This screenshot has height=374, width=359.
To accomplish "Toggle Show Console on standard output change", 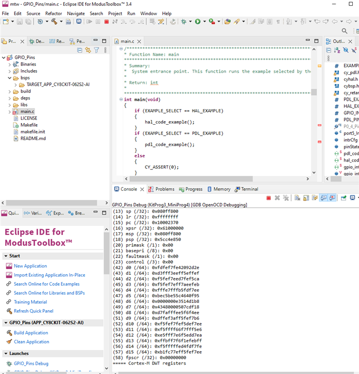I will (324, 198).
